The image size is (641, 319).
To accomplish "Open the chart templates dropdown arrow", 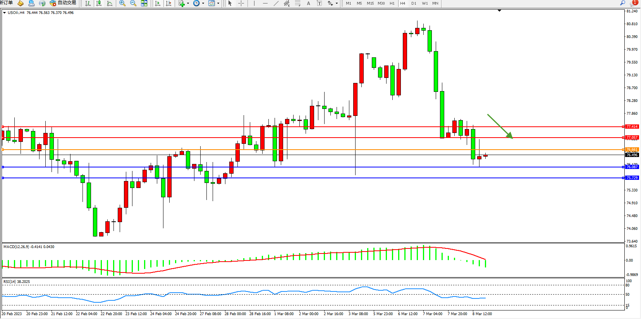I will [x=218, y=3].
